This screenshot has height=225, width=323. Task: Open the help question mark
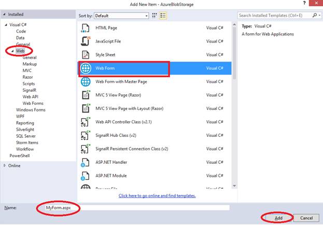(304, 3)
